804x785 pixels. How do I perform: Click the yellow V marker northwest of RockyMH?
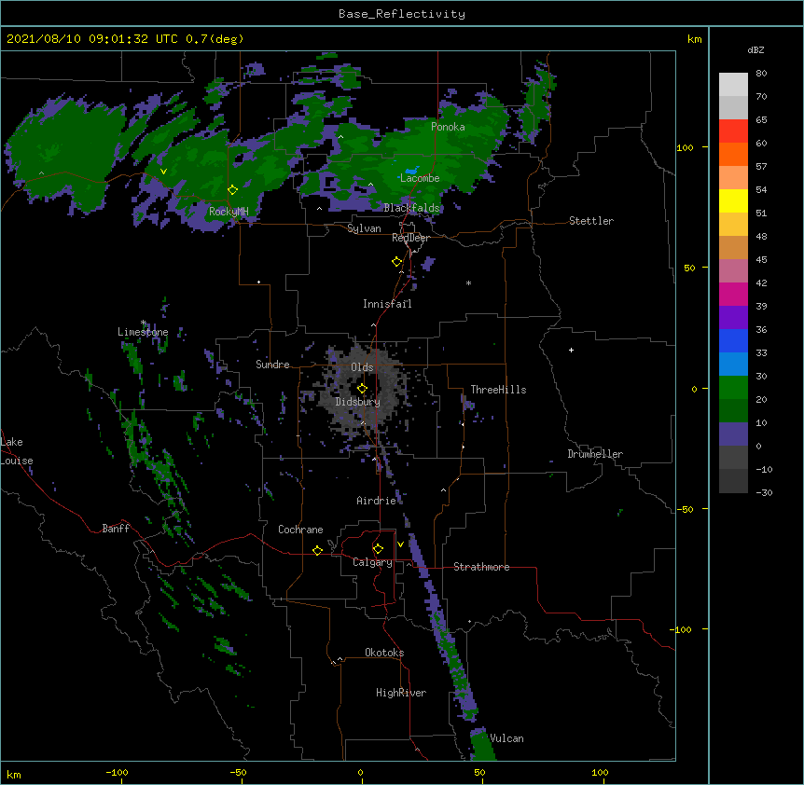(163, 172)
